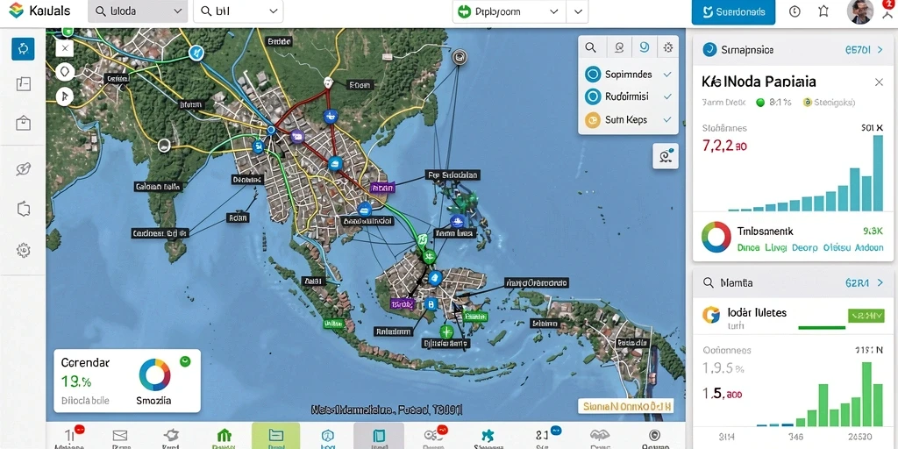Click the search icon in the layers panel

[590, 48]
